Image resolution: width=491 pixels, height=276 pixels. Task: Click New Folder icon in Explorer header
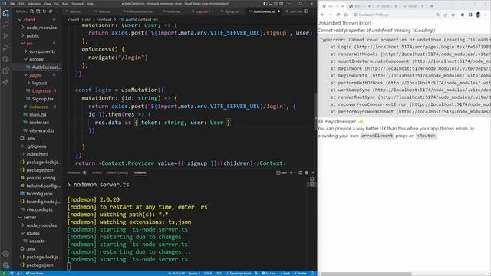38,11
